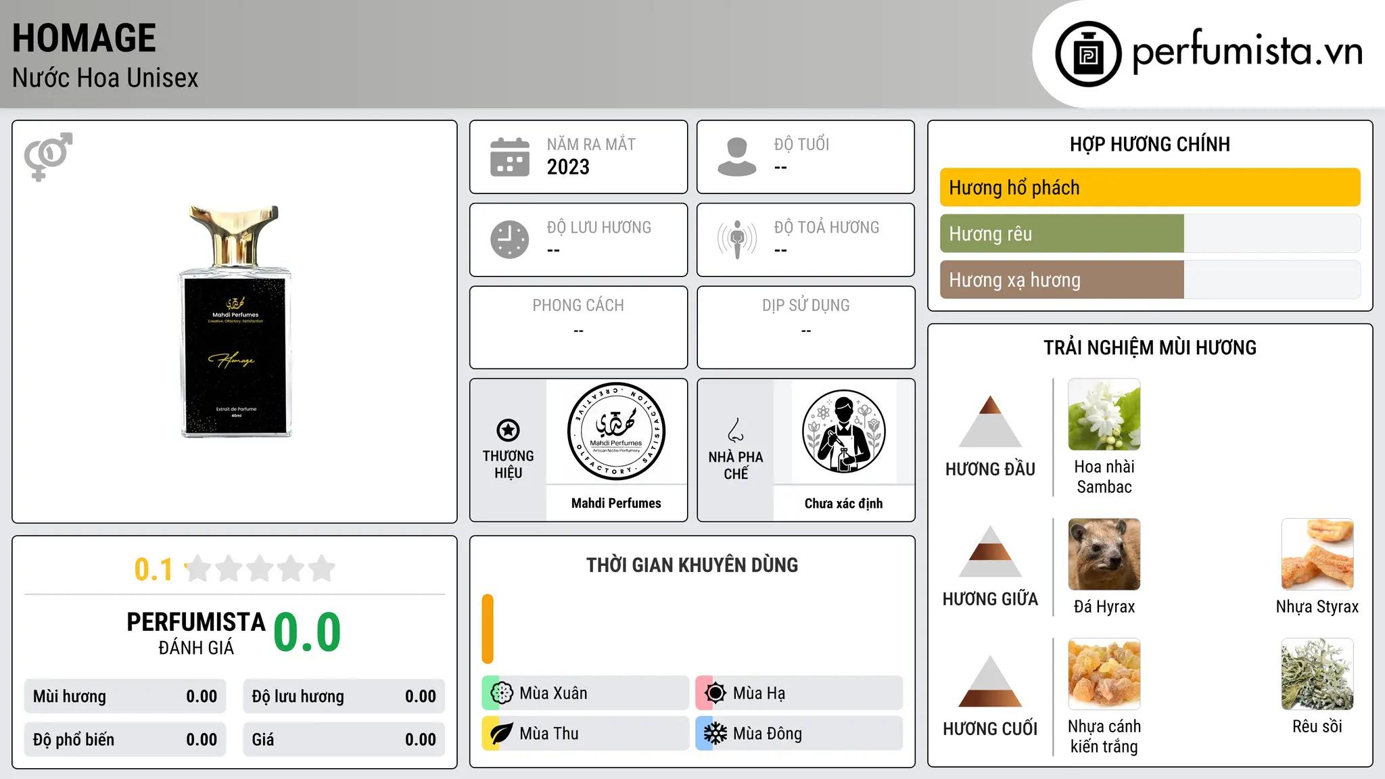This screenshot has height=779, width=1385.
Task: Click the Độ phổ biến score row
Action: click(x=125, y=740)
